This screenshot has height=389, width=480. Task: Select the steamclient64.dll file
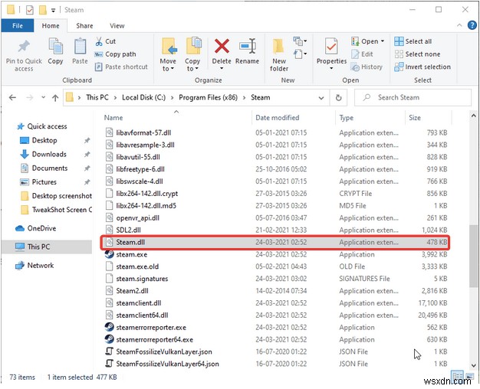click(x=142, y=315)
